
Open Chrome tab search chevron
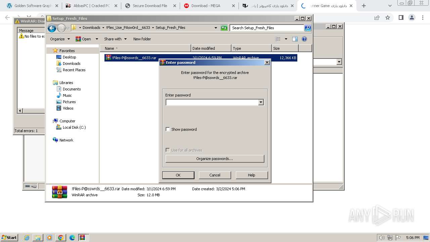click(390, 6)
